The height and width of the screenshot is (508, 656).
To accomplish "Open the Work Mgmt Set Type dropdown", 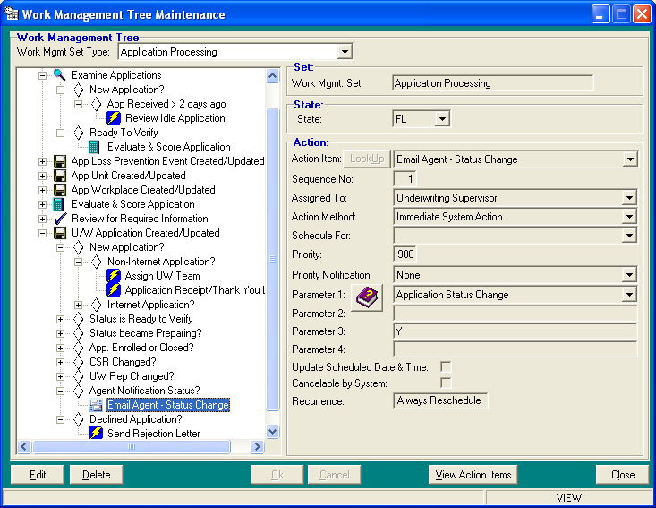I will click(345, 52).
